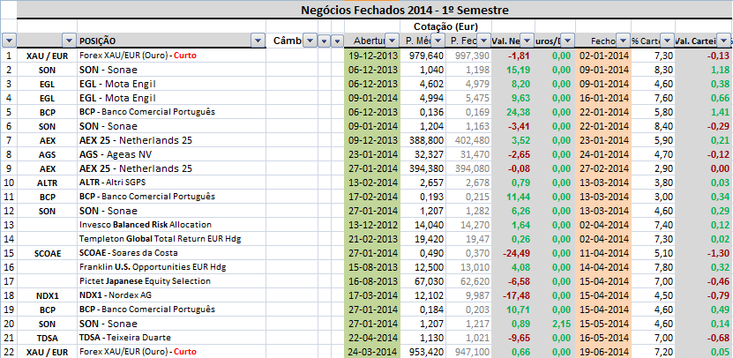Expand the Val. Ne column filter arrow

[x=527, y=41]
